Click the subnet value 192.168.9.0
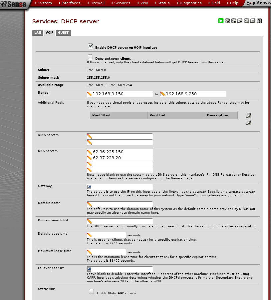Viewport: 271px width, 300px height. coord(97,70)
